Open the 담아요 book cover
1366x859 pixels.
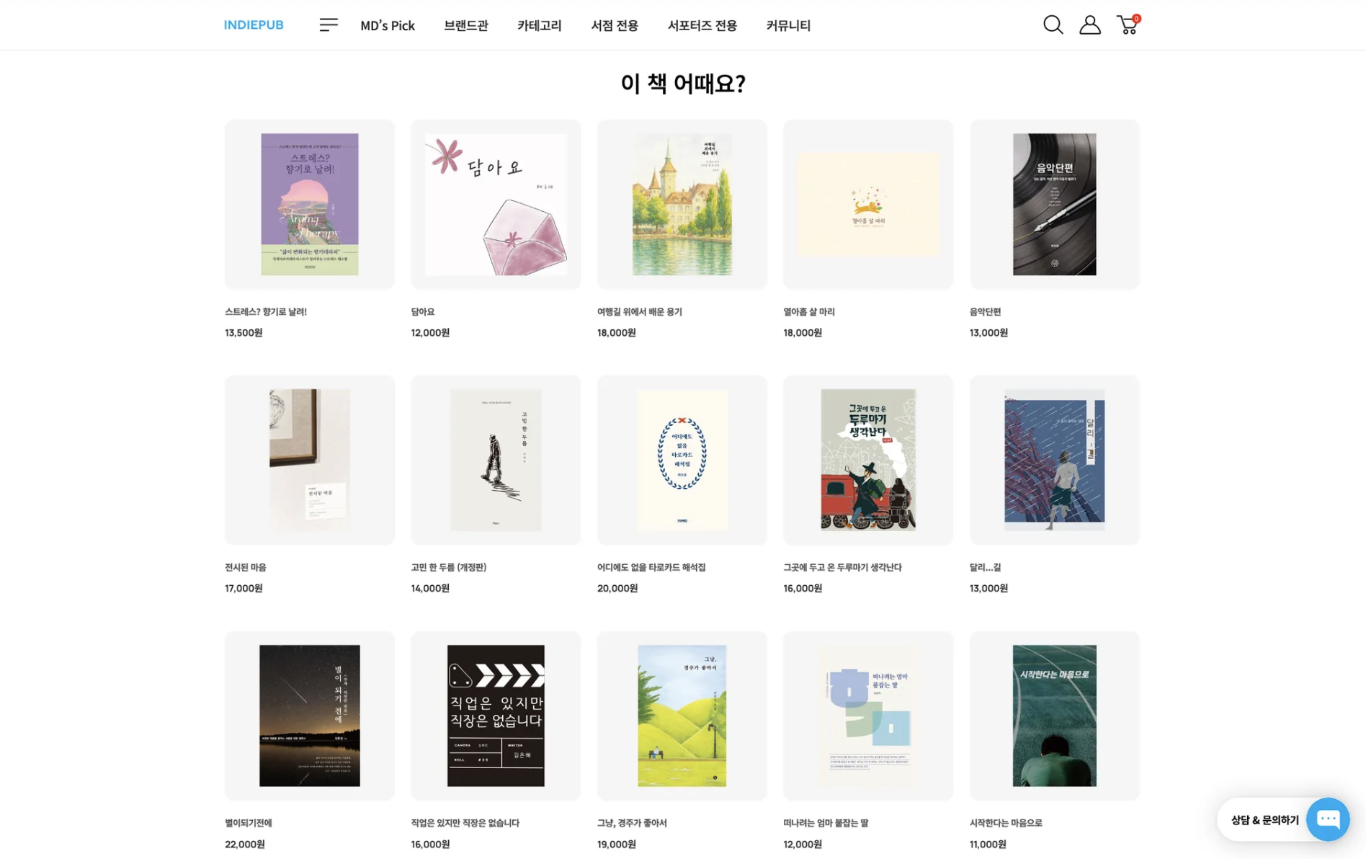(x=496, y=204)
